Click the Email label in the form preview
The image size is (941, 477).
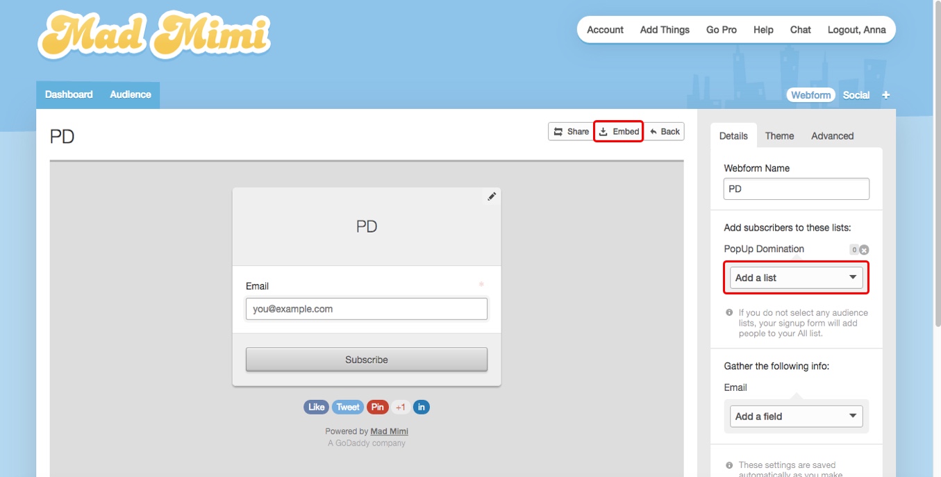click(257, 286)
